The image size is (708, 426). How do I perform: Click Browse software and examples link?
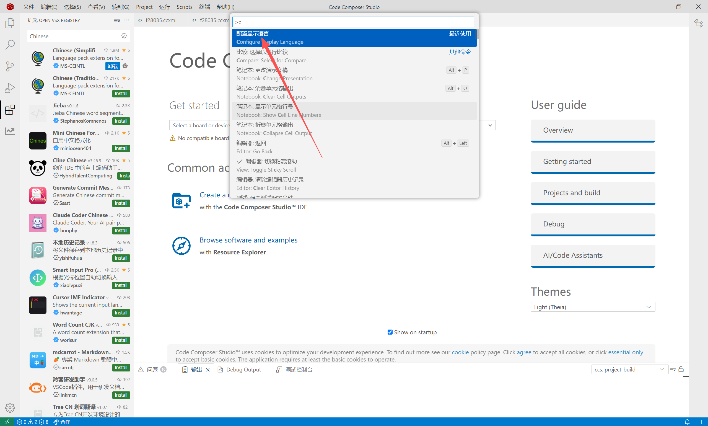point(248,240)
